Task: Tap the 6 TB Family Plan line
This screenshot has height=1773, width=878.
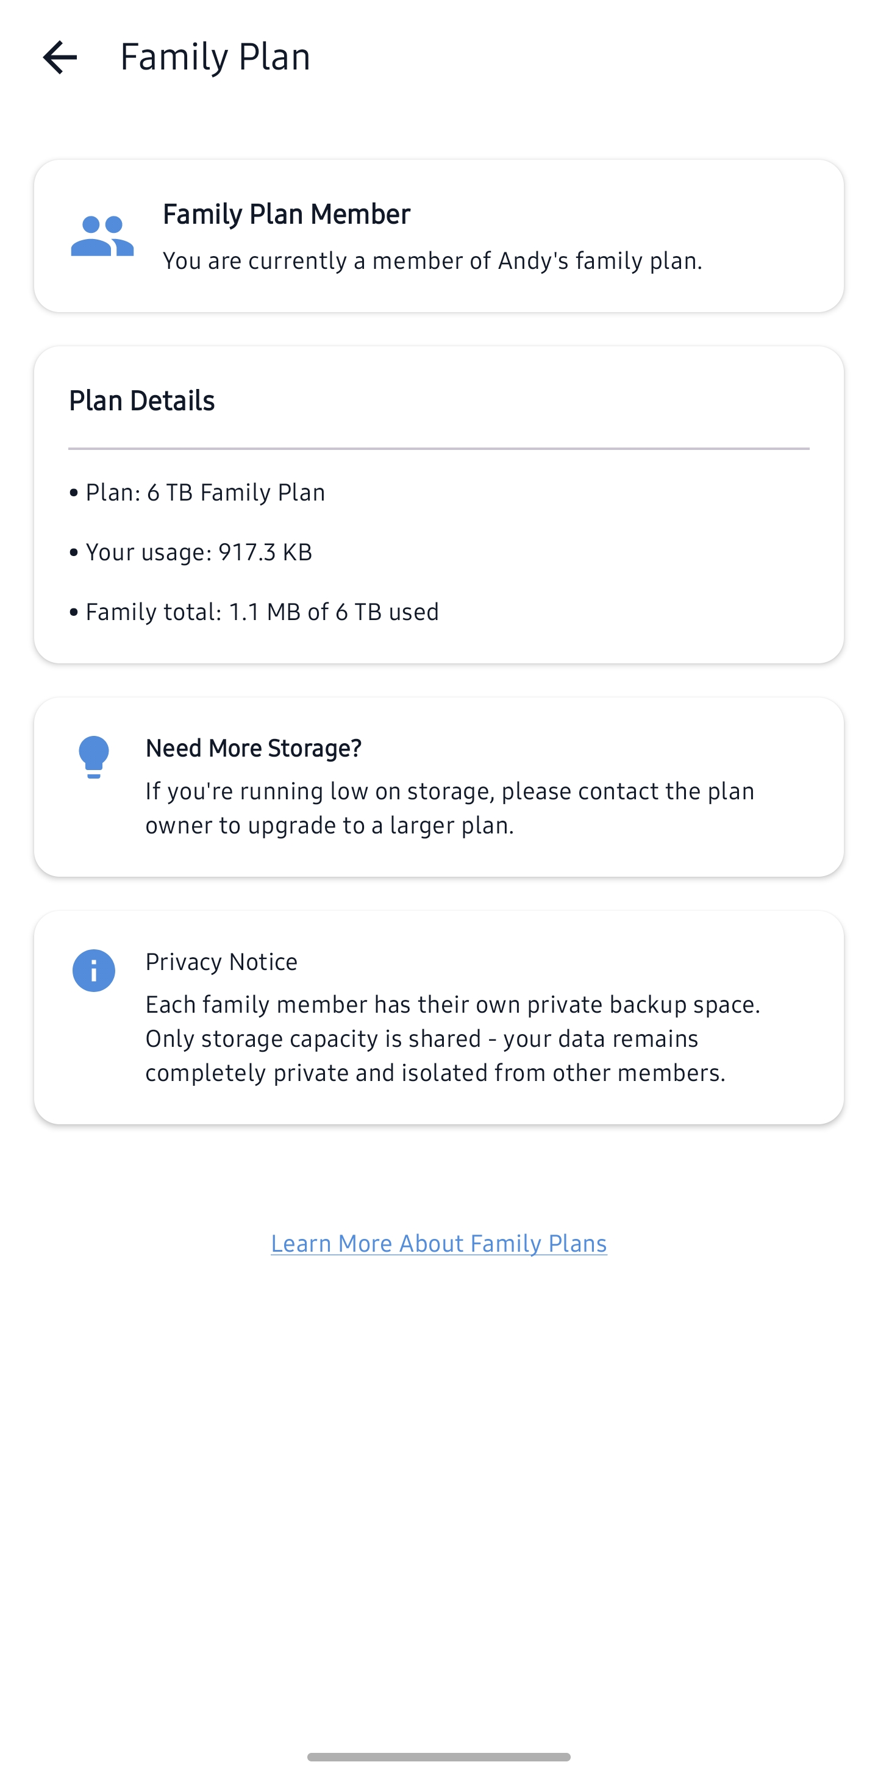Action: pos(204,492)
